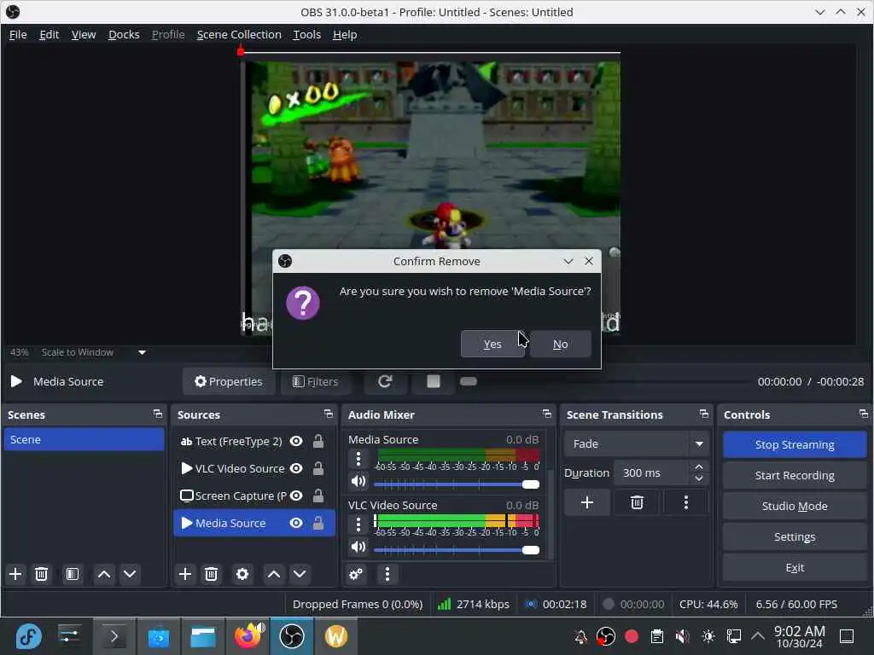This screenshot has height=655, width=874.
Task: Open Media Source Properties
Action: (229, 381)
